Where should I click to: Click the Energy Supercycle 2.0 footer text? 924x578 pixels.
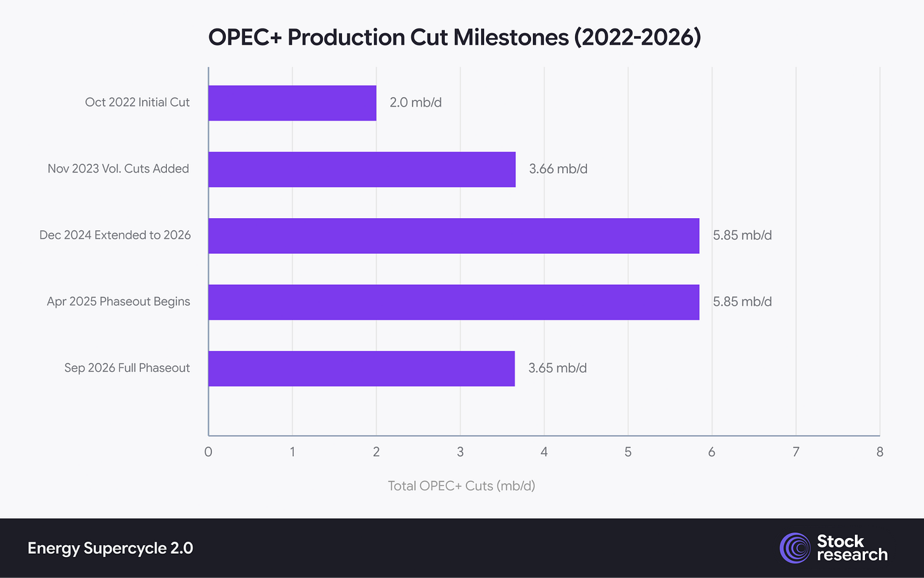click(110, 548)
